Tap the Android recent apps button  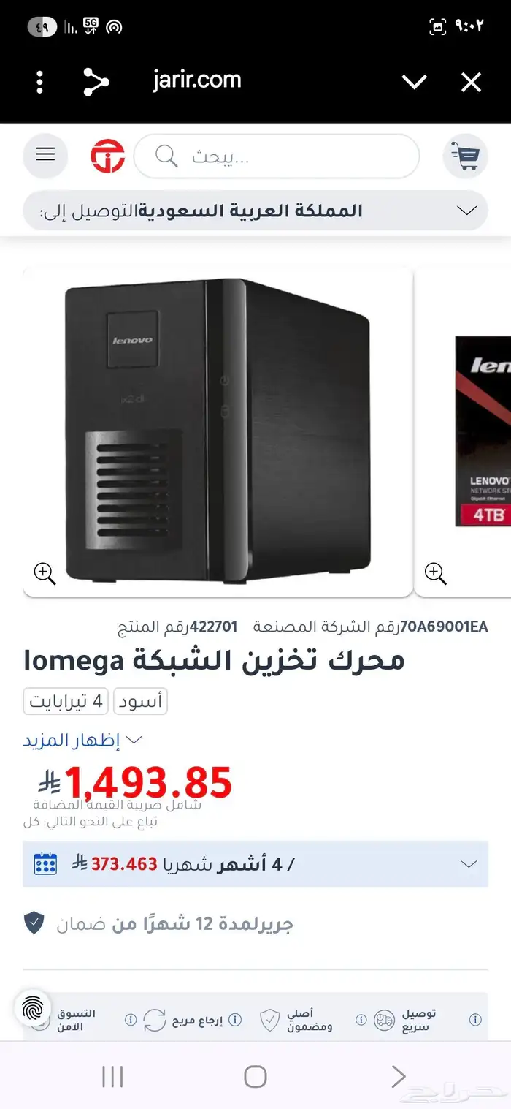pos(112,1076)
